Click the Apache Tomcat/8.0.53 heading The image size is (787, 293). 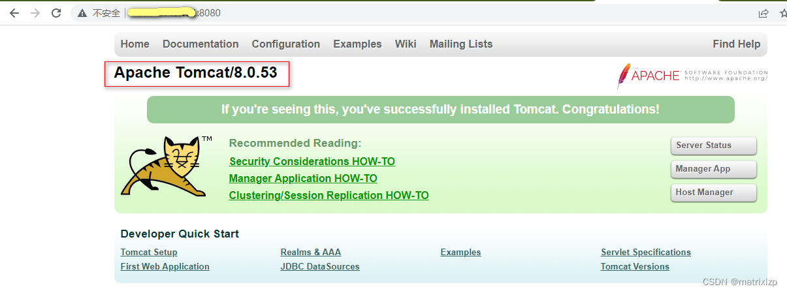click(196, 73)
